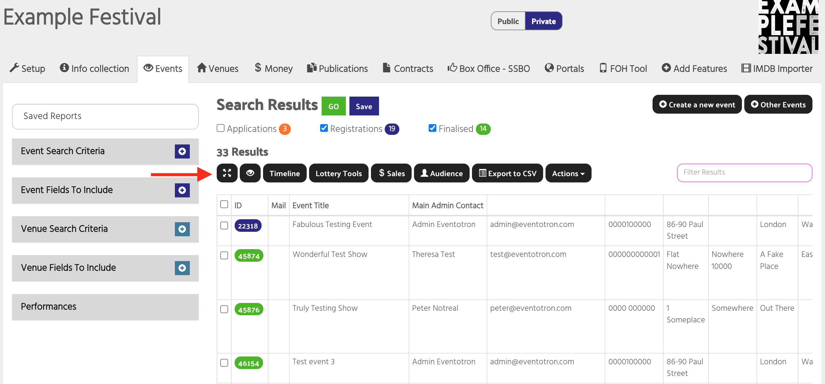Open event ID 45874 badge
This screenshot has width=825, height=384.
coord(249,256)
